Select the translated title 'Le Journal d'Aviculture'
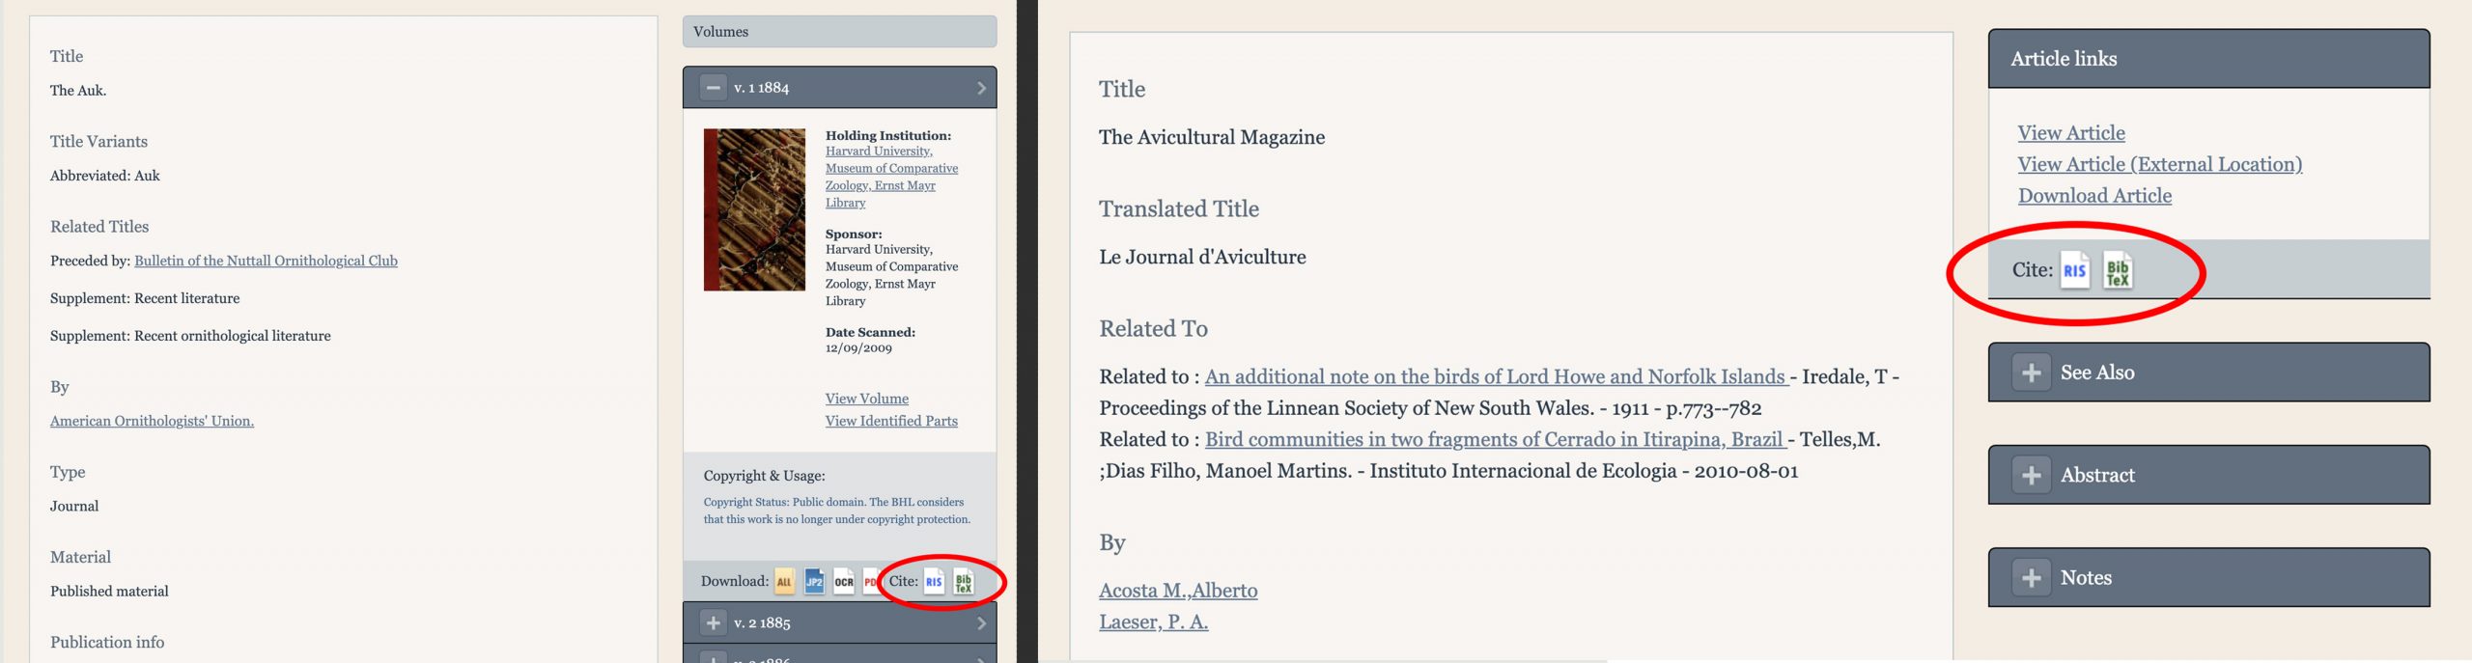The width and height of the screenshot is (2472, 663). coord(1202,257)
